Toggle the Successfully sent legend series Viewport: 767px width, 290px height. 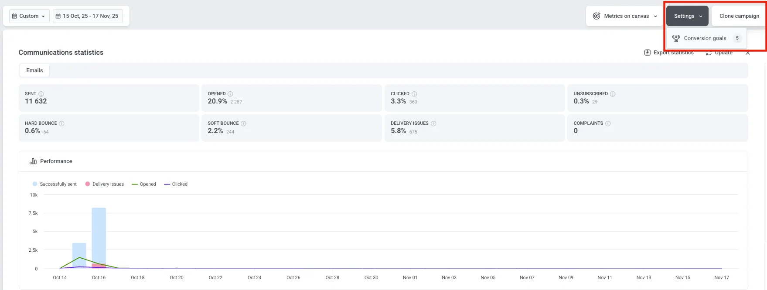(55, 184)
